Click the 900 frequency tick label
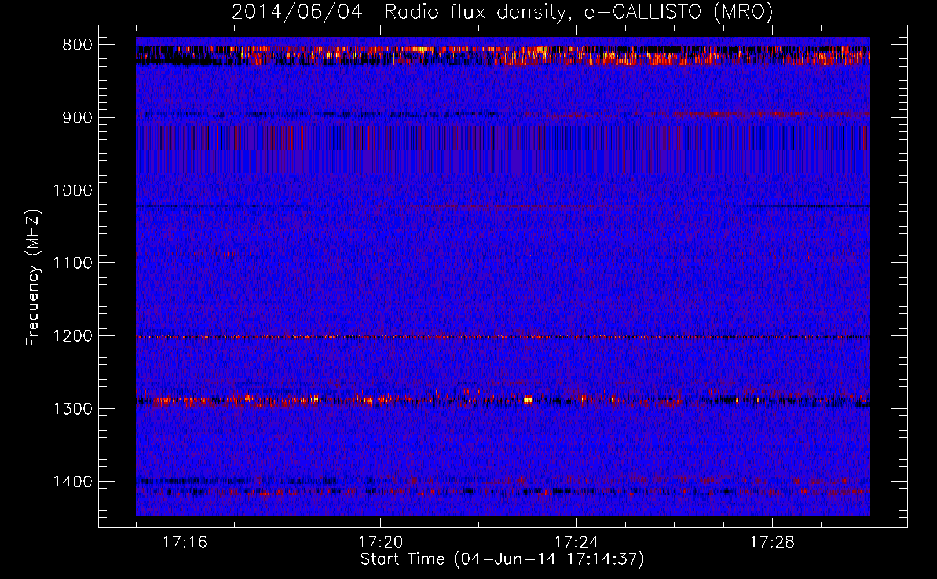 click(78, 118)
